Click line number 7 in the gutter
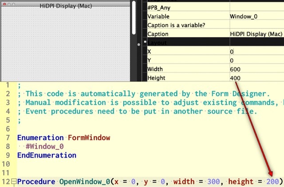This screenshot has height=187, width=284. point(8,137)
